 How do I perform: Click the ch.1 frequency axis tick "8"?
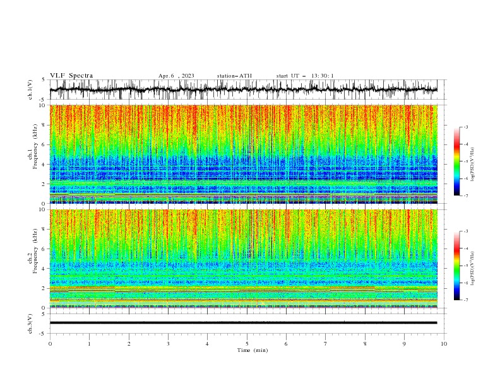(x=44, y=125)
